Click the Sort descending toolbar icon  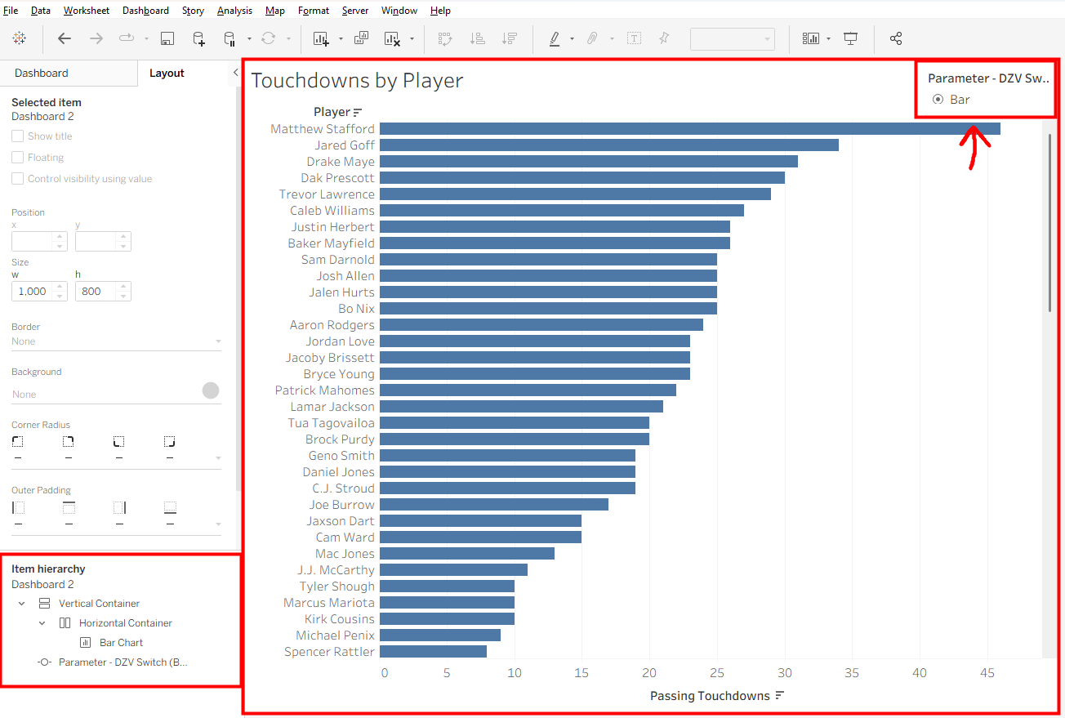(510, 38)
